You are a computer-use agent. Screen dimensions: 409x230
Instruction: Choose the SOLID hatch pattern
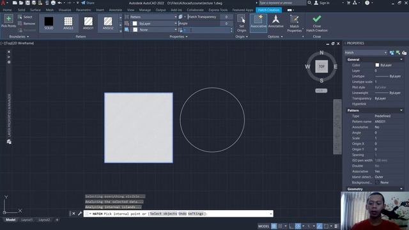point(49,23)
